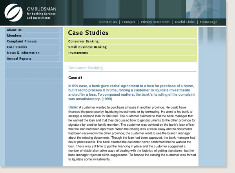This screenshot has width=235, height=173.
Task: Open the Privacy Statement link
Action: 155,22
